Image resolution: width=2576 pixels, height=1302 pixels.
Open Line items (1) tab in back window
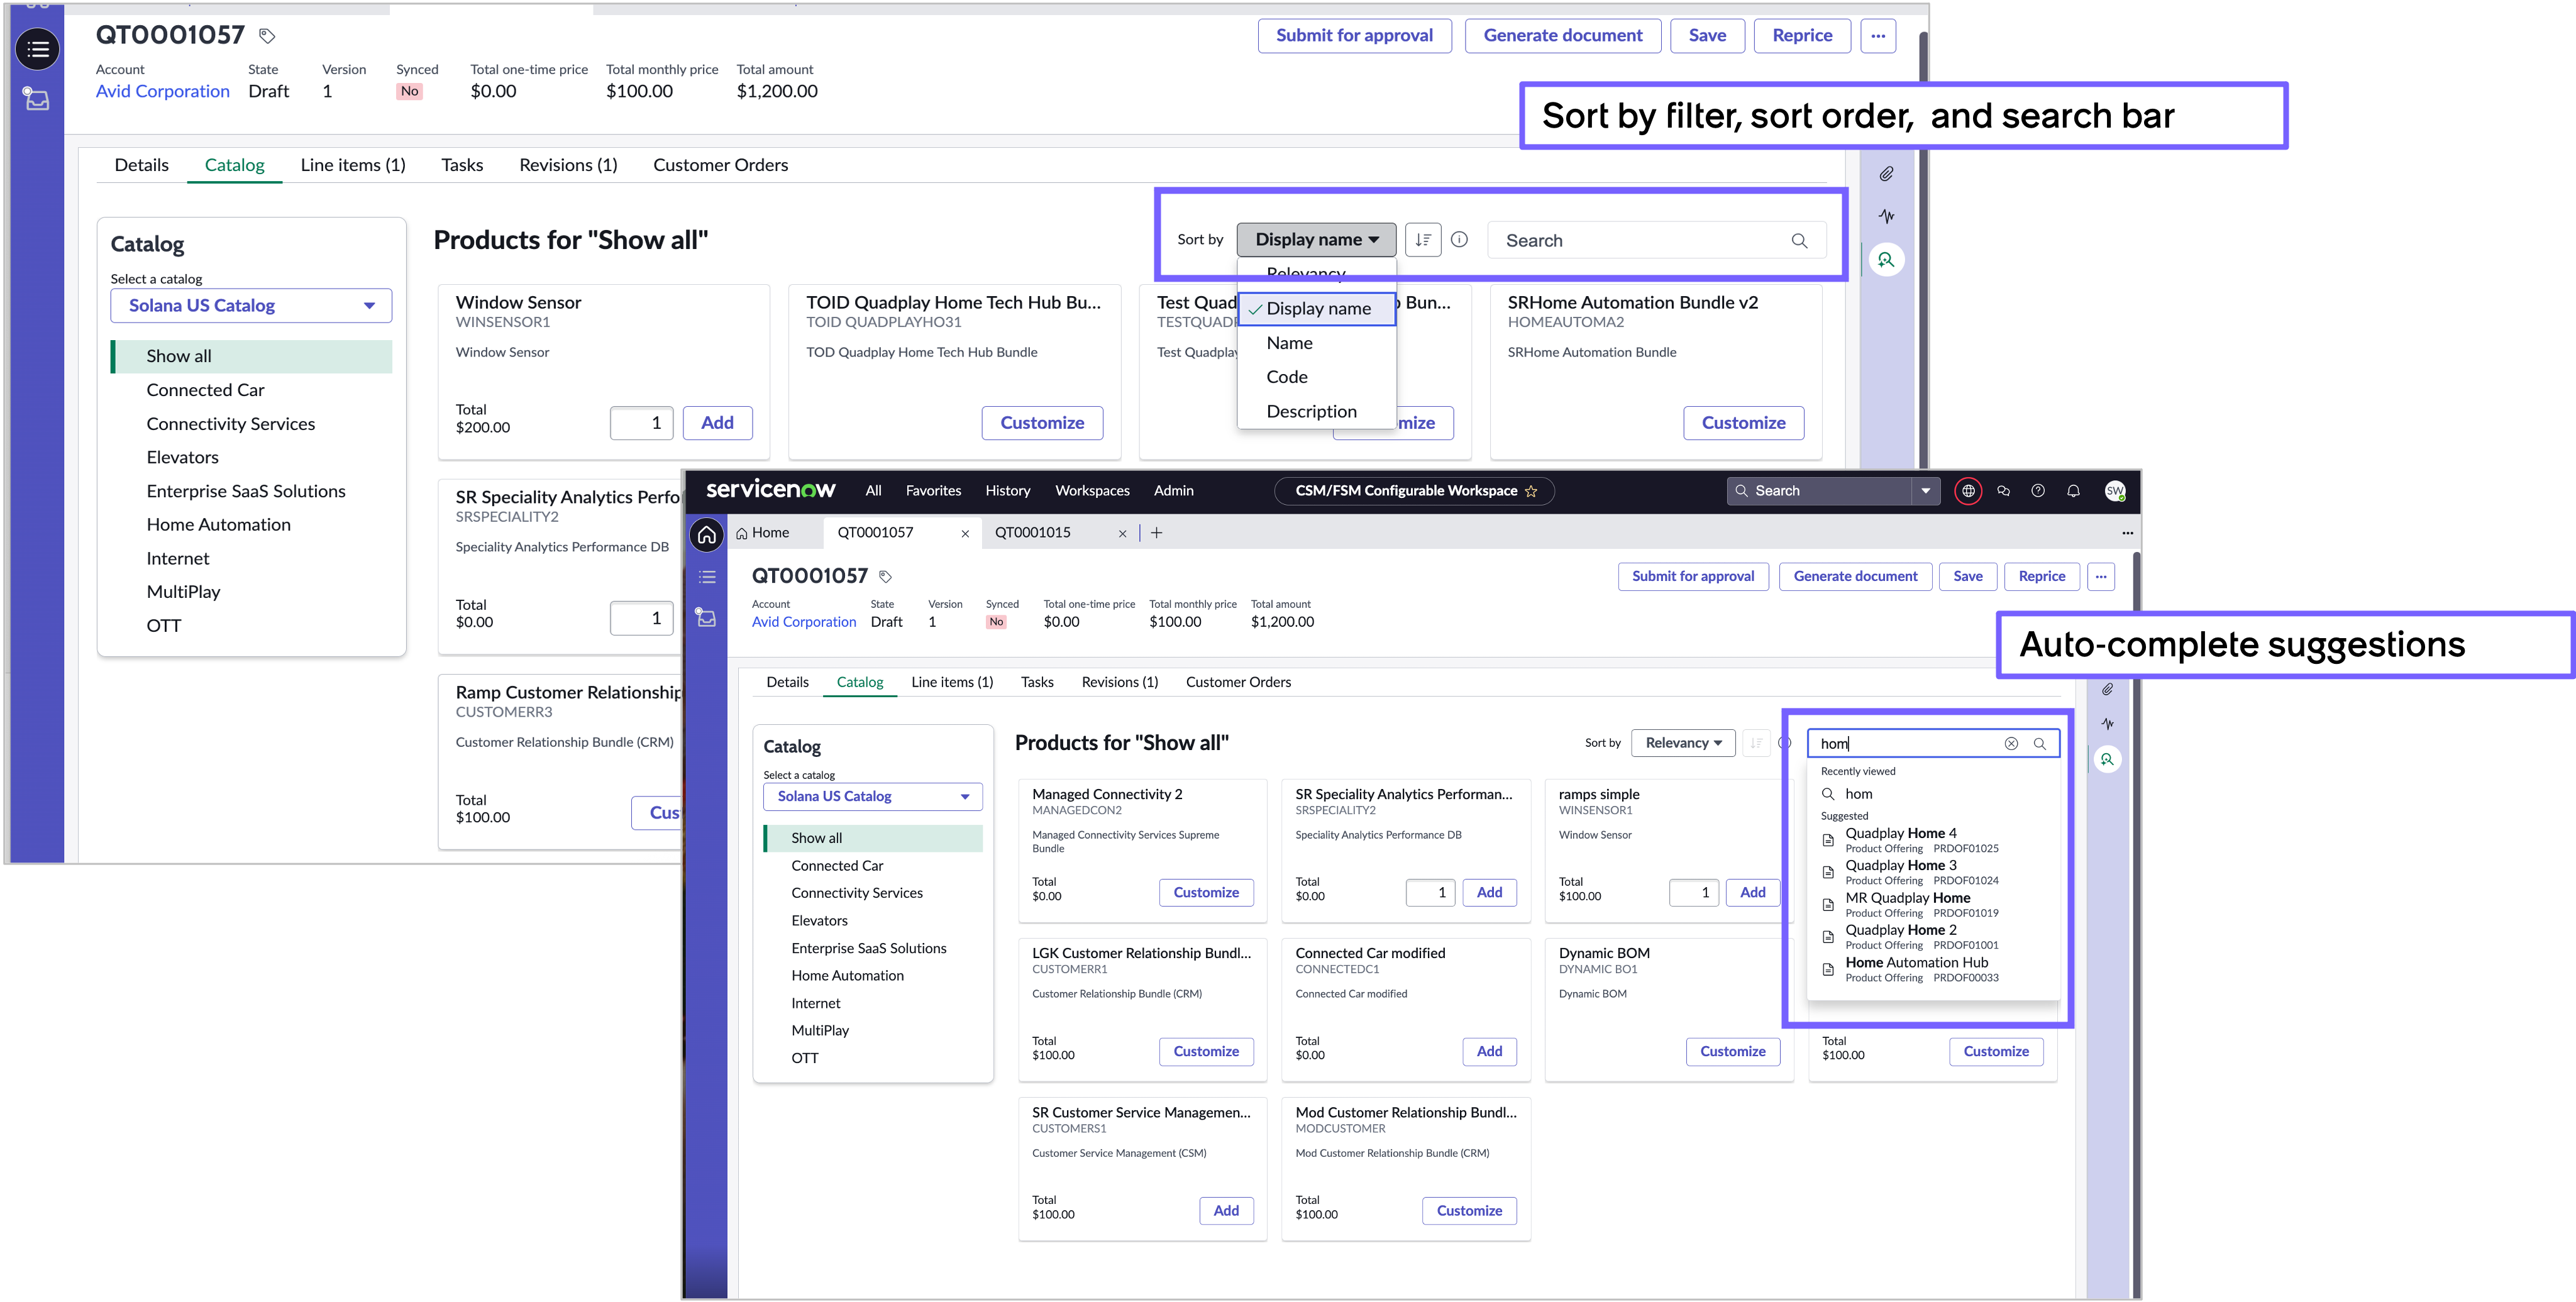(x=353, y=165)
